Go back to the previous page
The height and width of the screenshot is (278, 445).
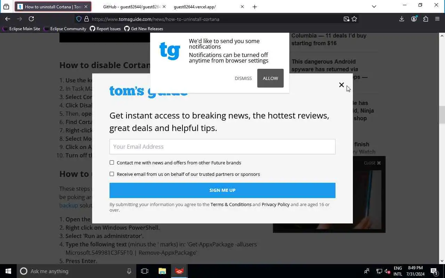[x=8, y=19]
